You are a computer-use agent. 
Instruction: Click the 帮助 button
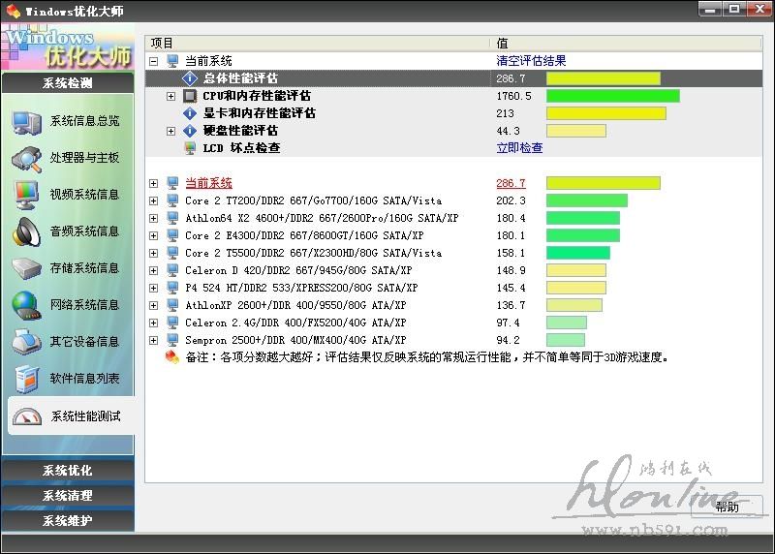click(728, 507)
